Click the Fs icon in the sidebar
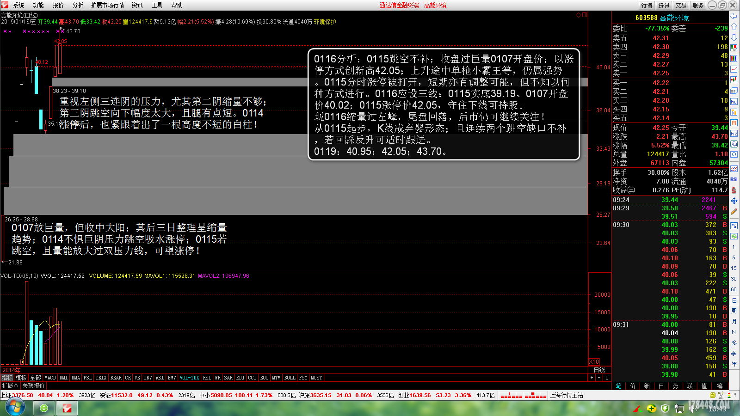This screenshot has height=416, width=740. [x=734, y=226]
